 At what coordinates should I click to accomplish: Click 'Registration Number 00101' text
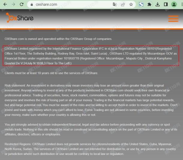point(137,49)
